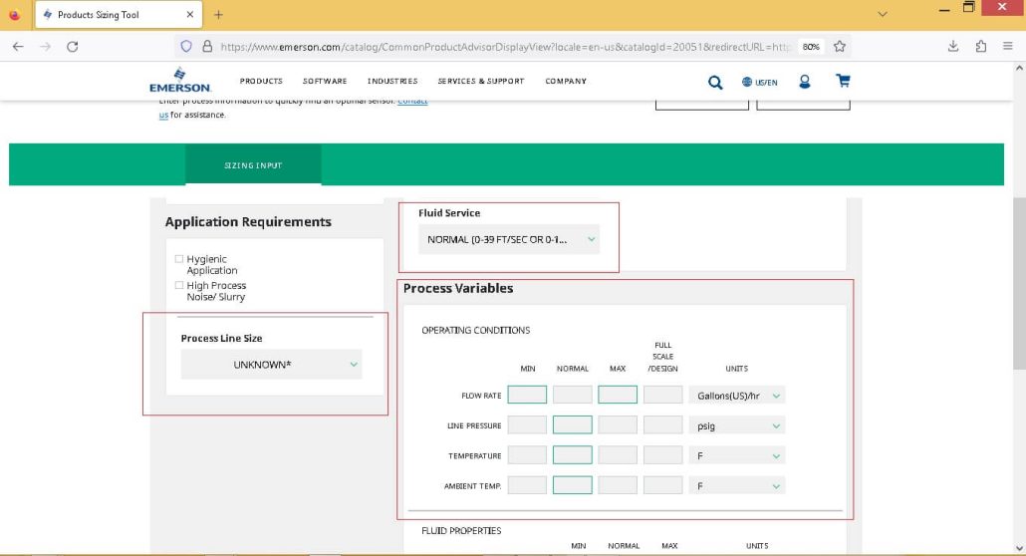Open the Fluid Service dropdown
The height and width of the screenshot is (556, 1026).
coord(508,239)
